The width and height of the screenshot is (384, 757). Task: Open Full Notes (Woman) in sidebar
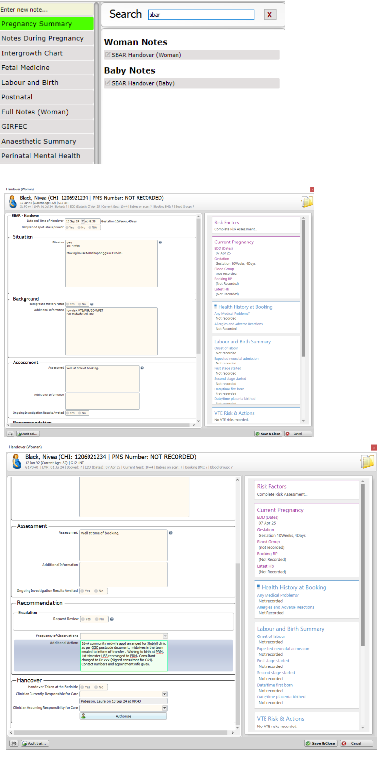point(47,112)
